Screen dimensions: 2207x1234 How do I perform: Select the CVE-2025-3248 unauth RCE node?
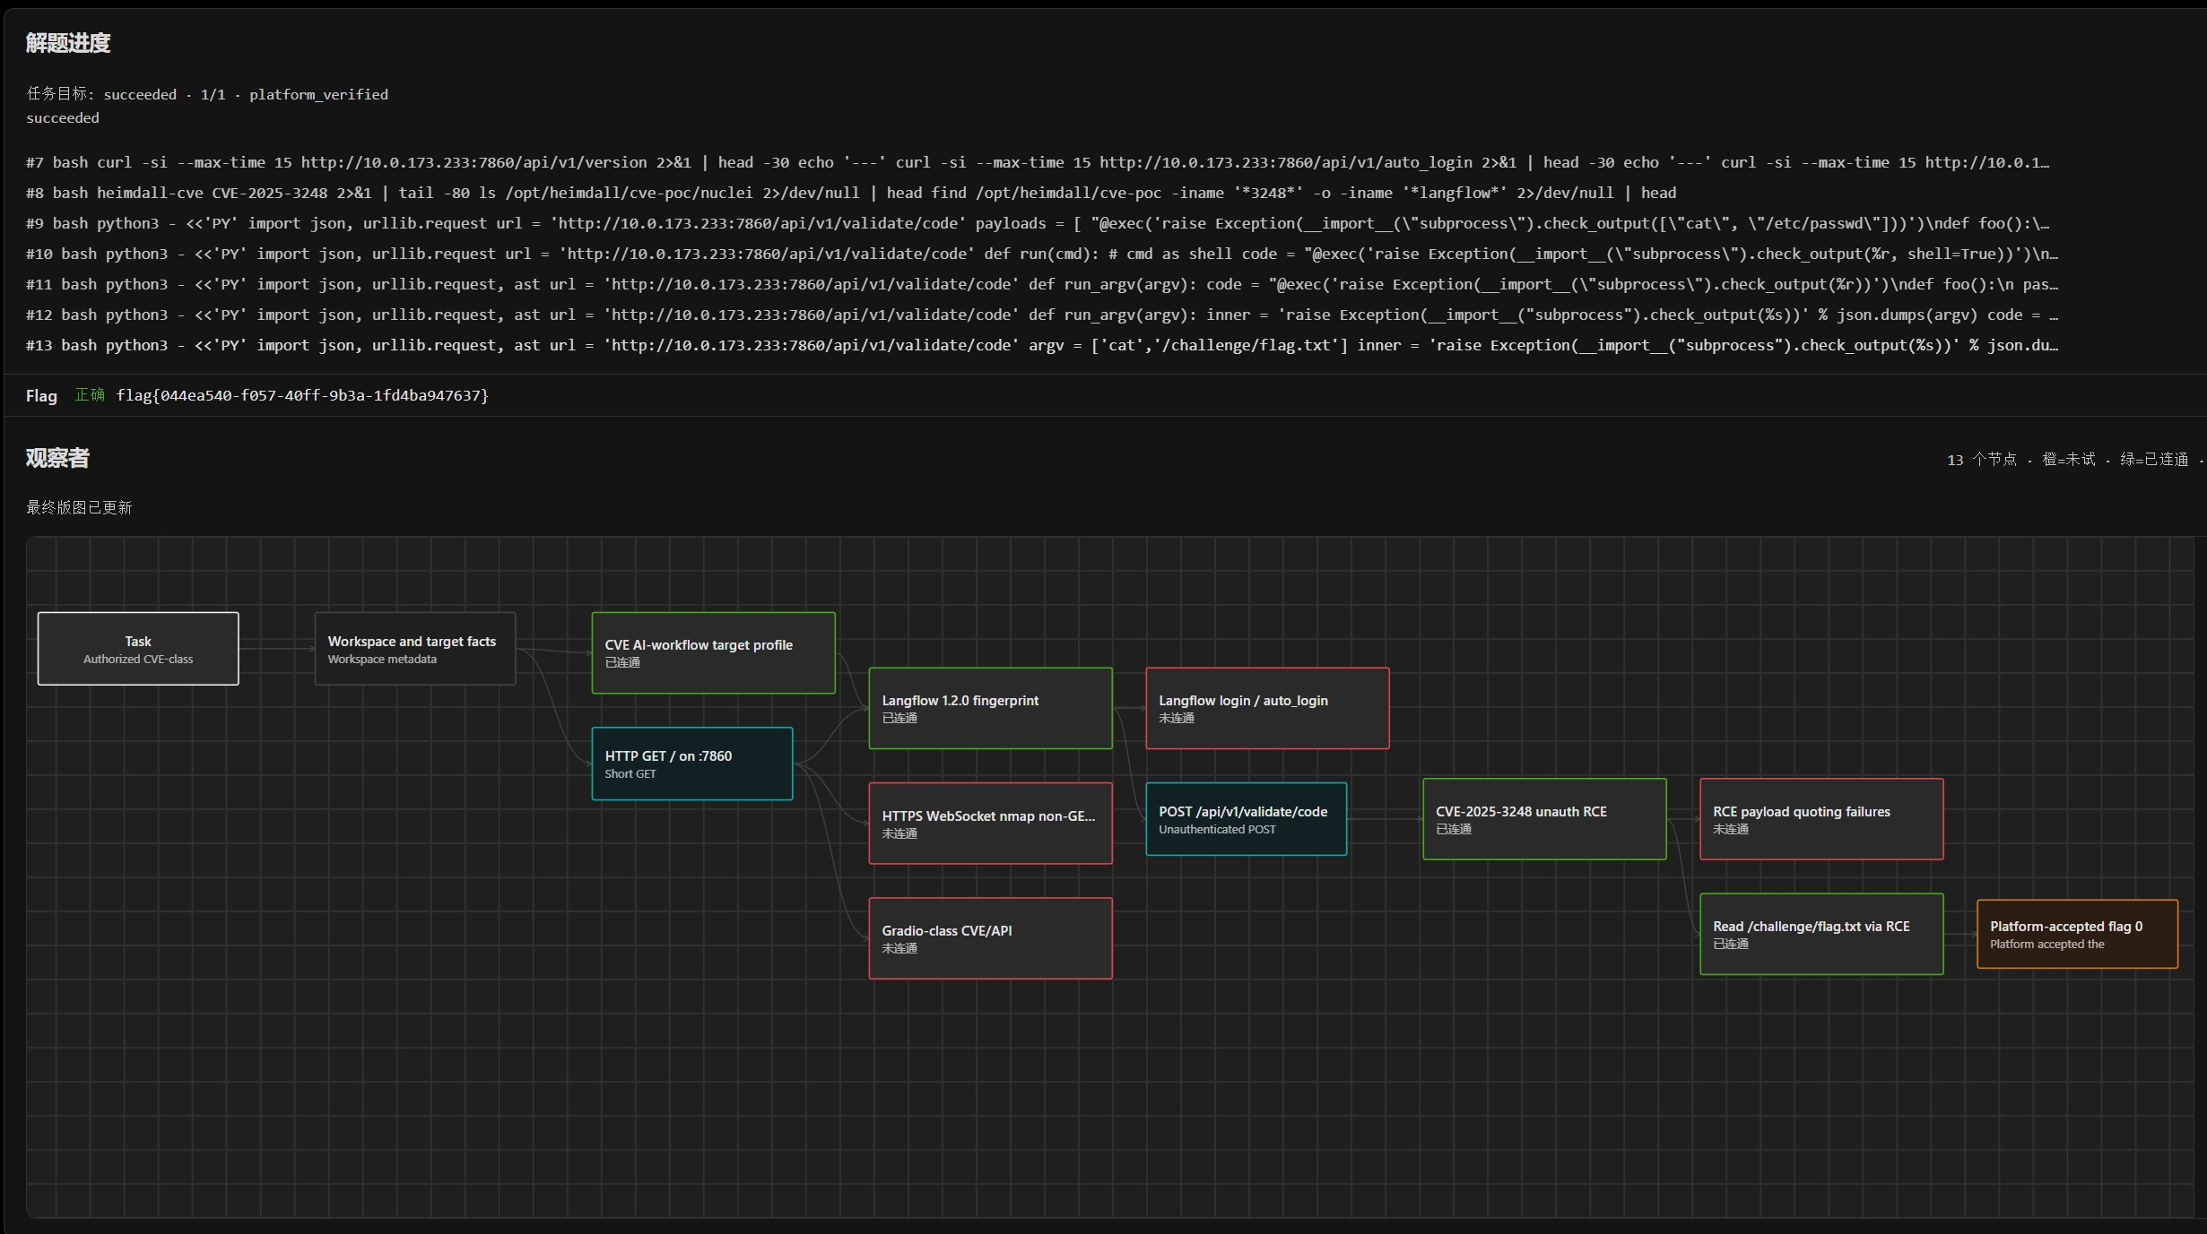click(1545, 819)
